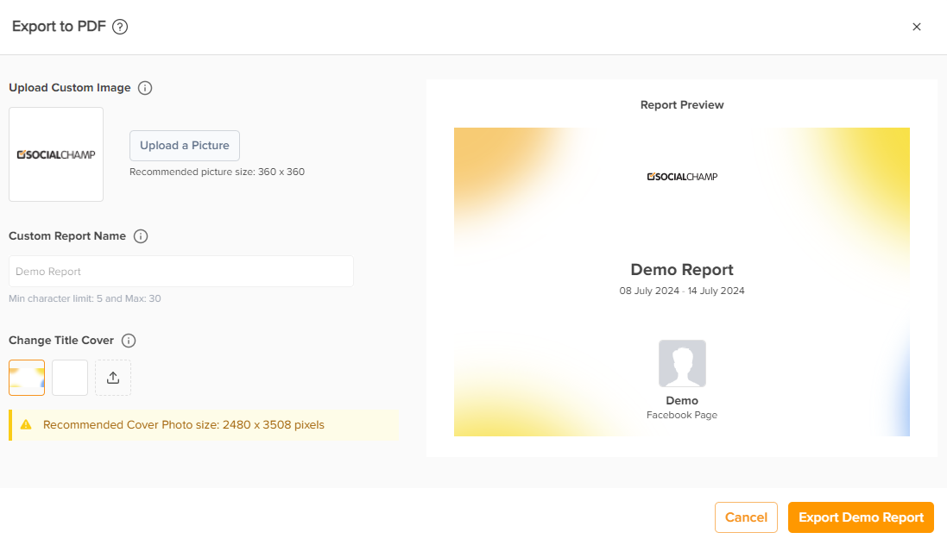This screenshot has width=947, height=545.
Task: Open the picture uploader via Upload a Picture
Action: coord(184,145)
